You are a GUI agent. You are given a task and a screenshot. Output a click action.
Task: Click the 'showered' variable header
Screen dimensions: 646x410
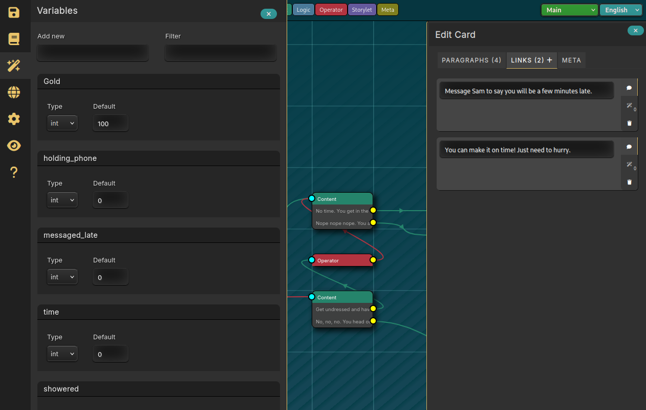(159, 389)
